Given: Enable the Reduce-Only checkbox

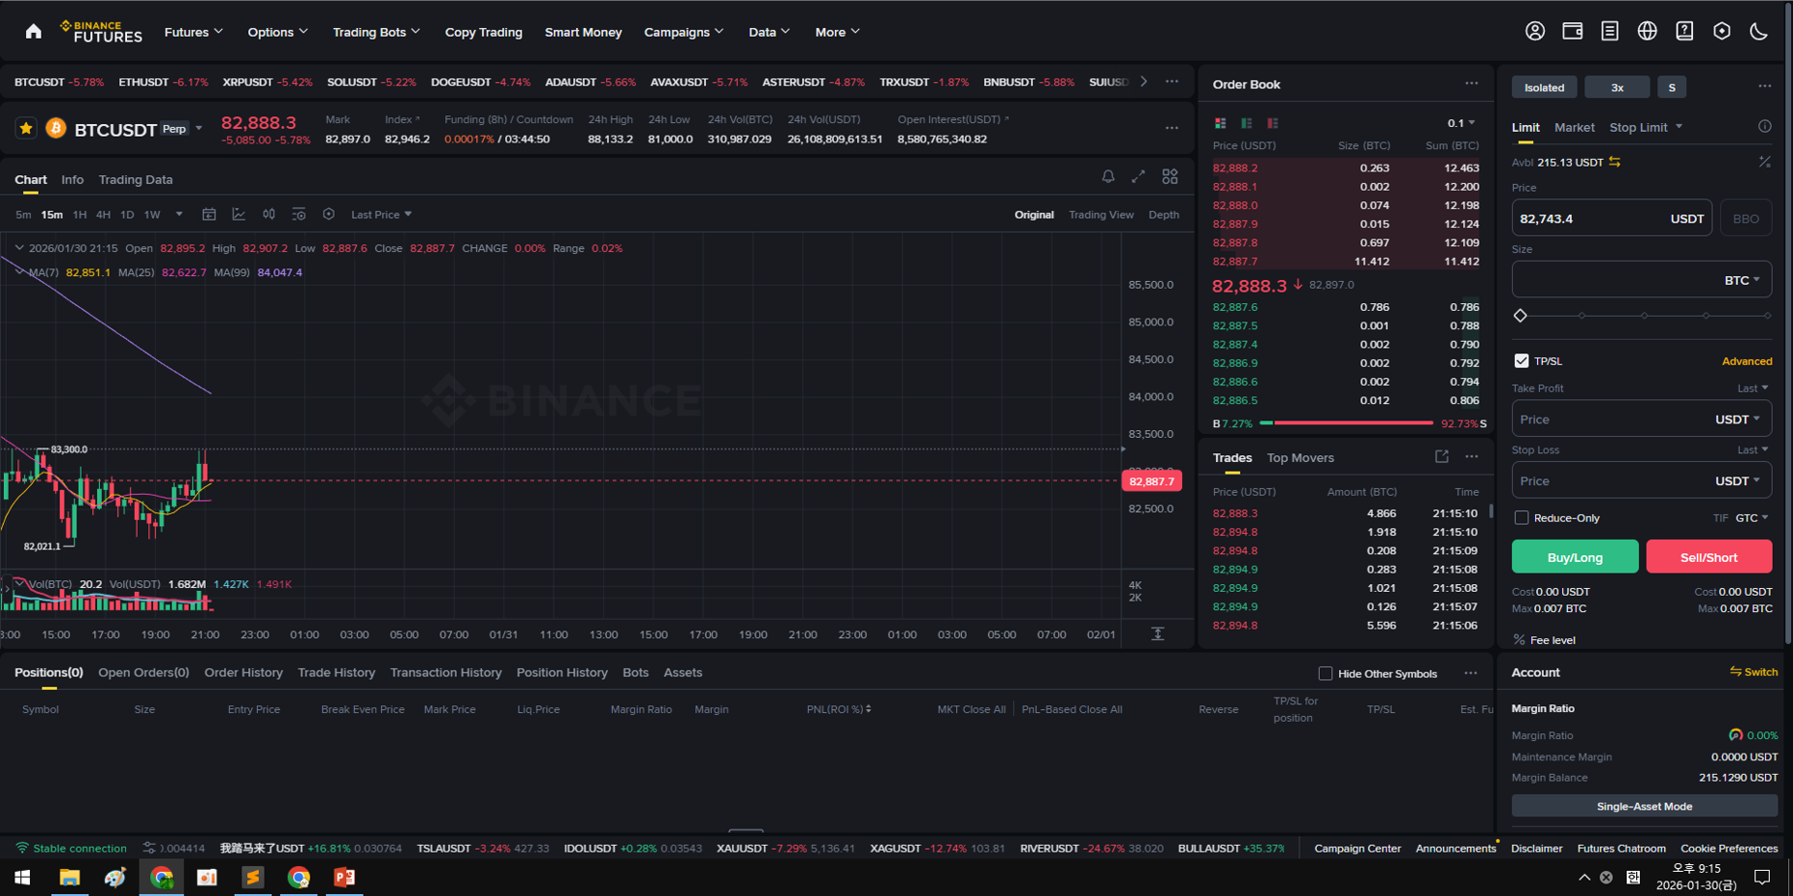Looking at the screenshot, I should pos(1521,518).
